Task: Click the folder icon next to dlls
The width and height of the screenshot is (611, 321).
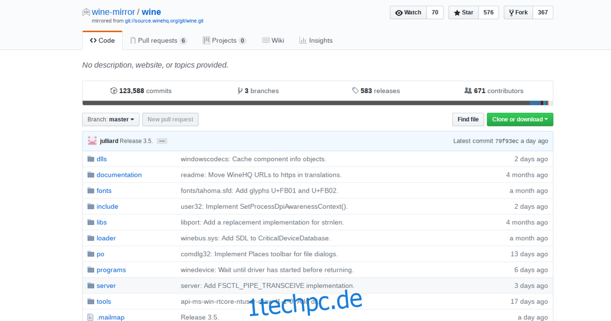Action: click(91, 159)
